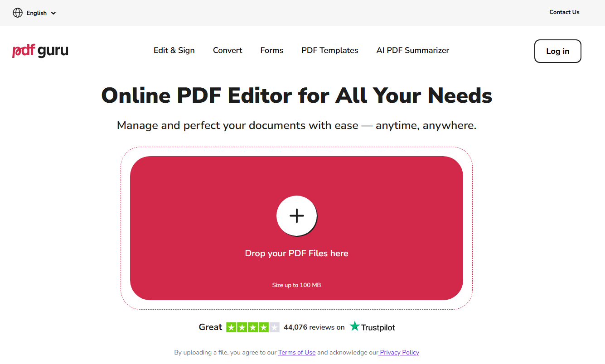Go to the pdf guru logo home
The height and width of the screenshot is (364, 605).
tap(40, 51)
